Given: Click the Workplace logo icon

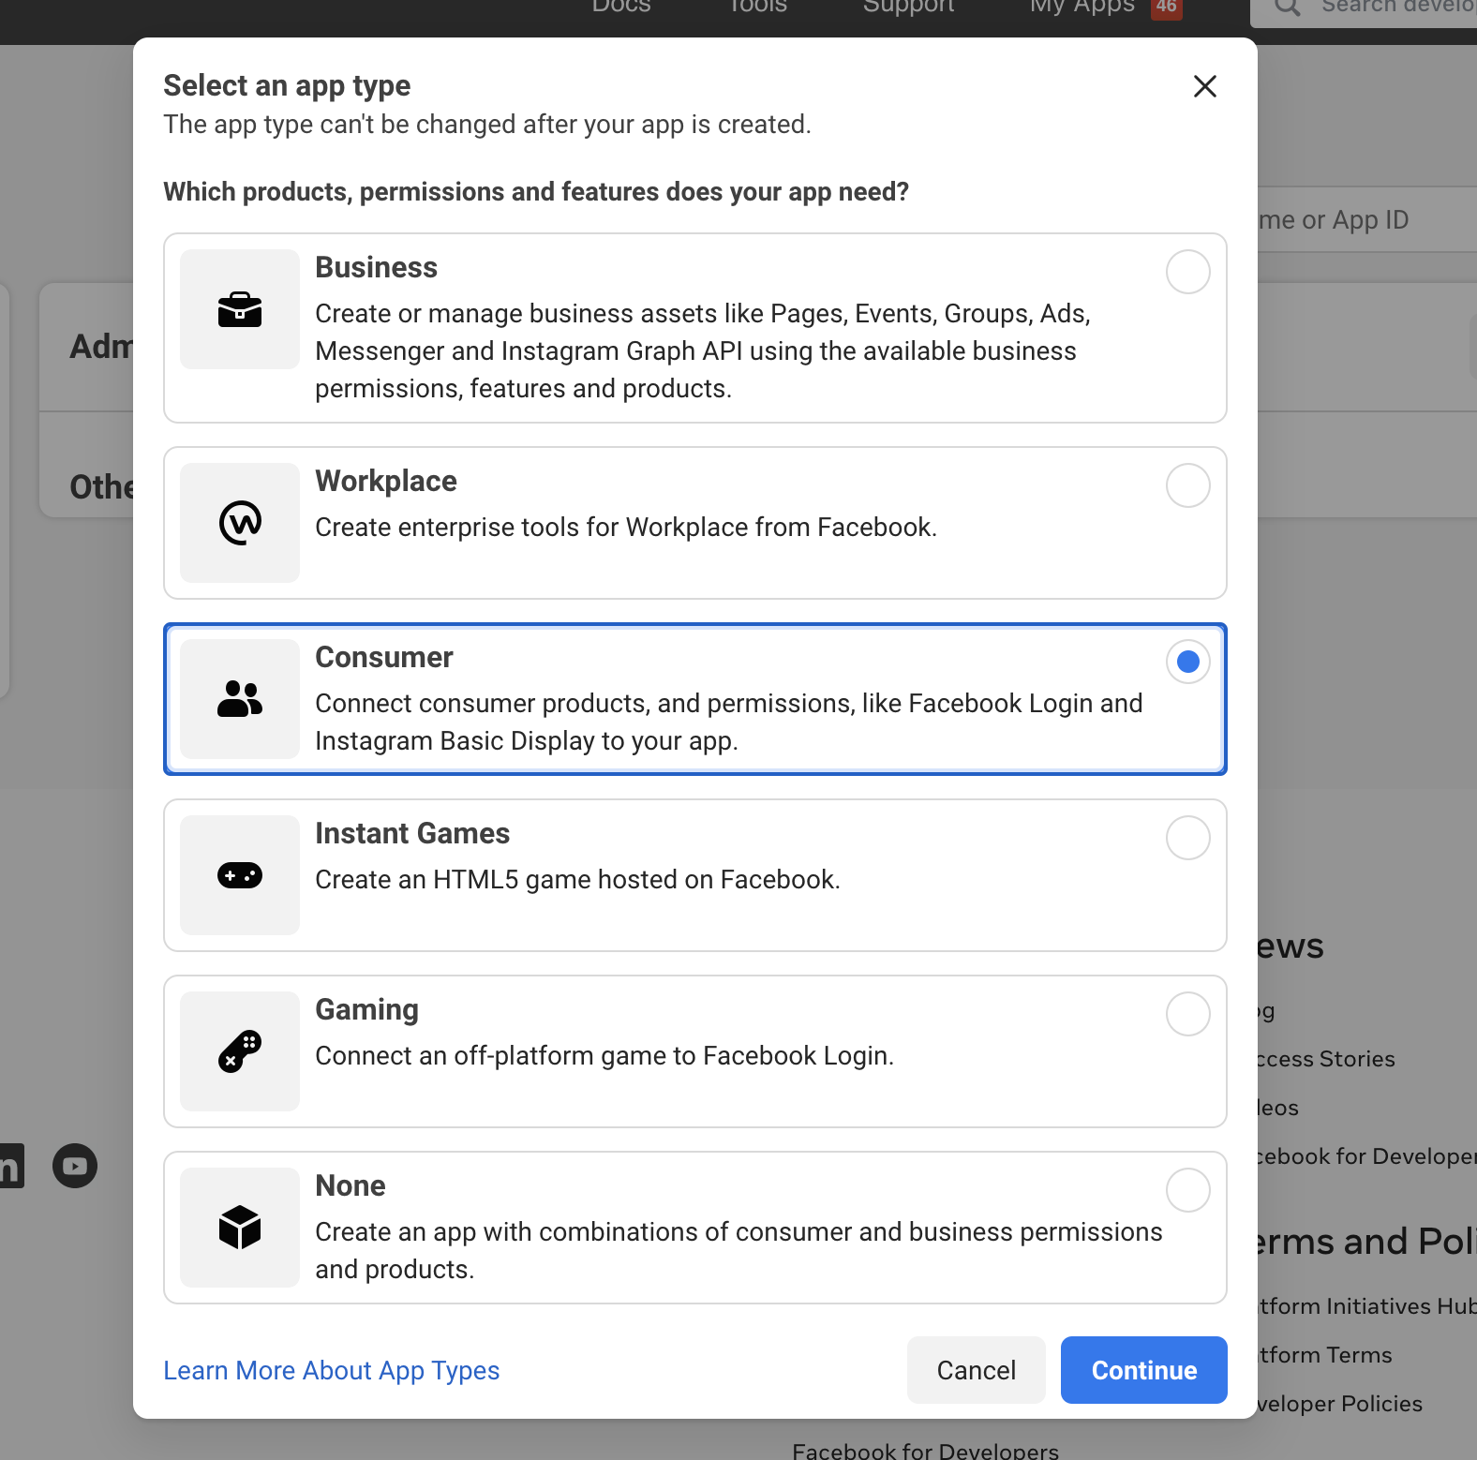Looking at the screenshot, I should click(x=240, y=523).
